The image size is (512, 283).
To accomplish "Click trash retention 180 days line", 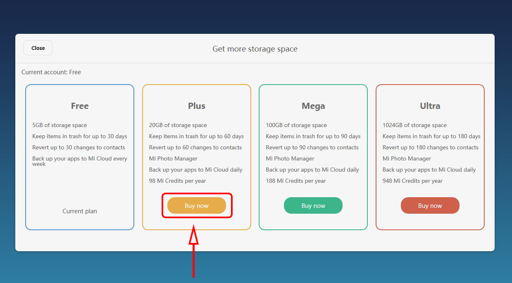I will pos(431,136).
